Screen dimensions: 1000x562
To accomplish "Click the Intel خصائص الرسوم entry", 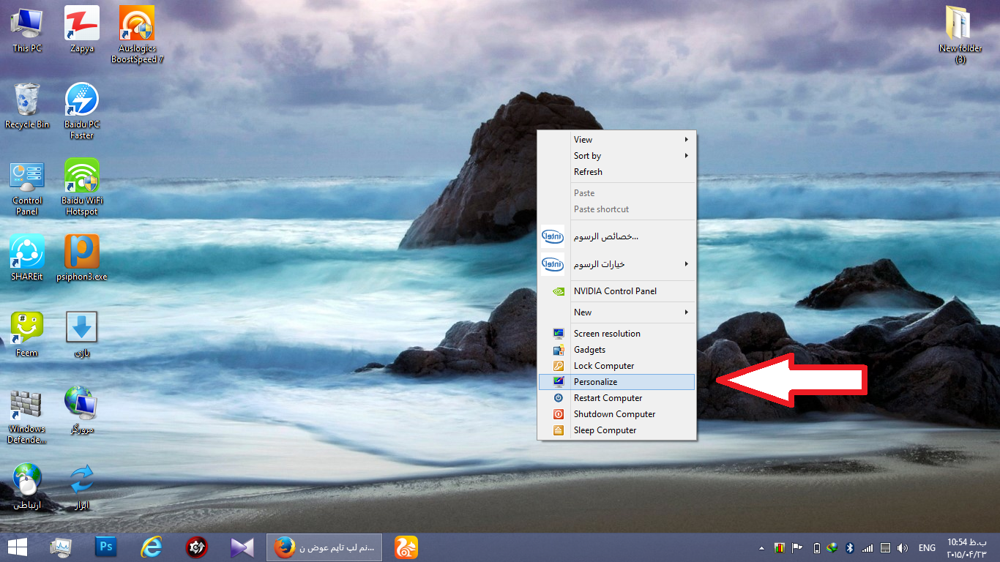I will pyautogui.click(x=616, y=236).
